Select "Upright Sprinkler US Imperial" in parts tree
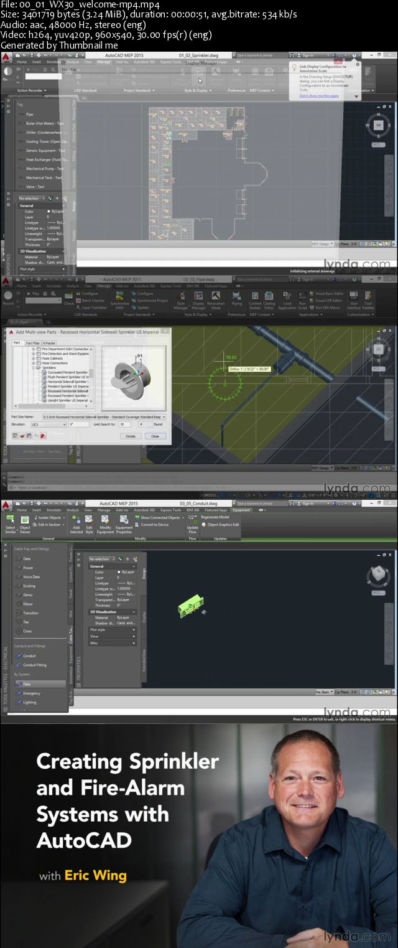 [66, 400]
